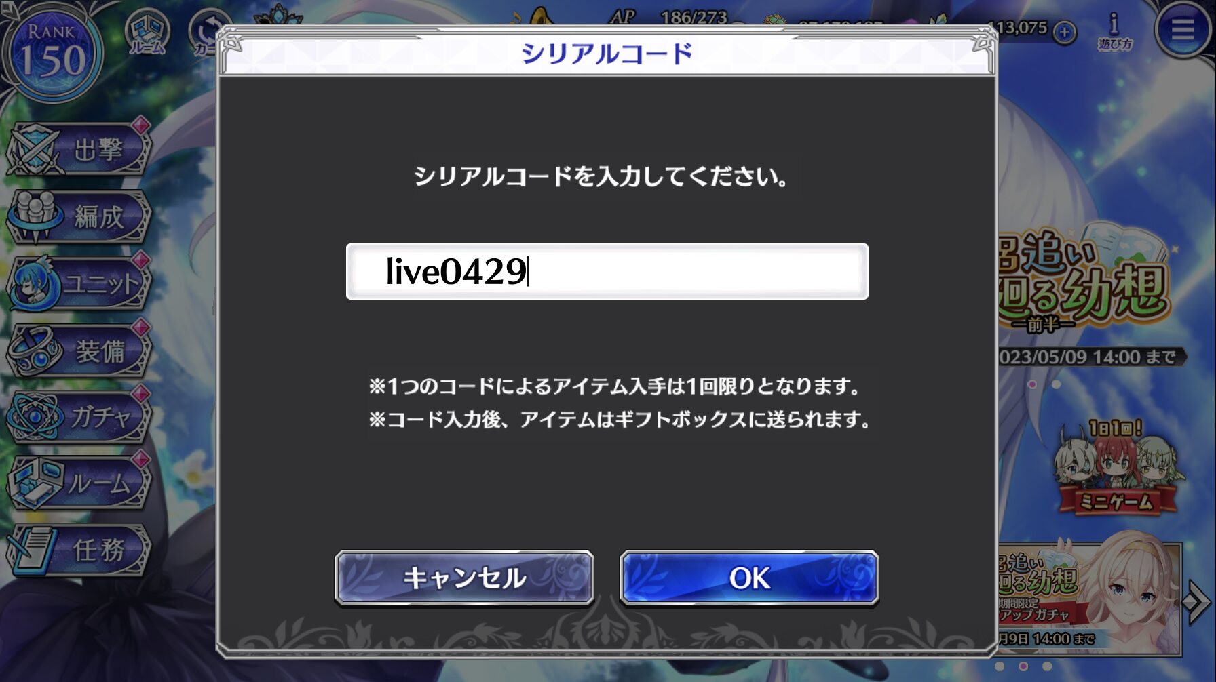
Task: Open the 装備 equipment menu
Action: (78, 350)
